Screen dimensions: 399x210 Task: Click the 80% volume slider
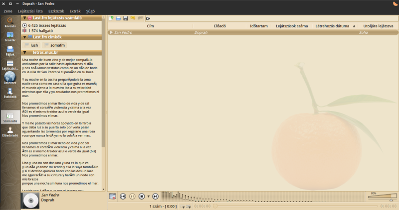[x=382, y=196]
